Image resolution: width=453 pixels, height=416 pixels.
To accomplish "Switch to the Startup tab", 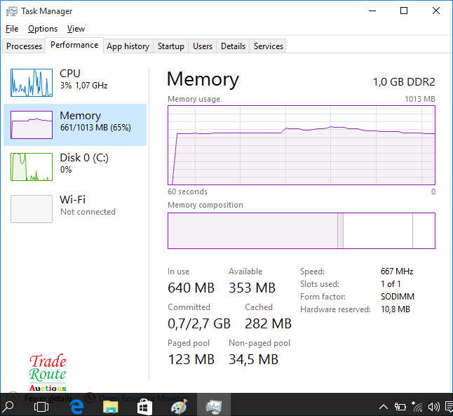I will 170,46.
